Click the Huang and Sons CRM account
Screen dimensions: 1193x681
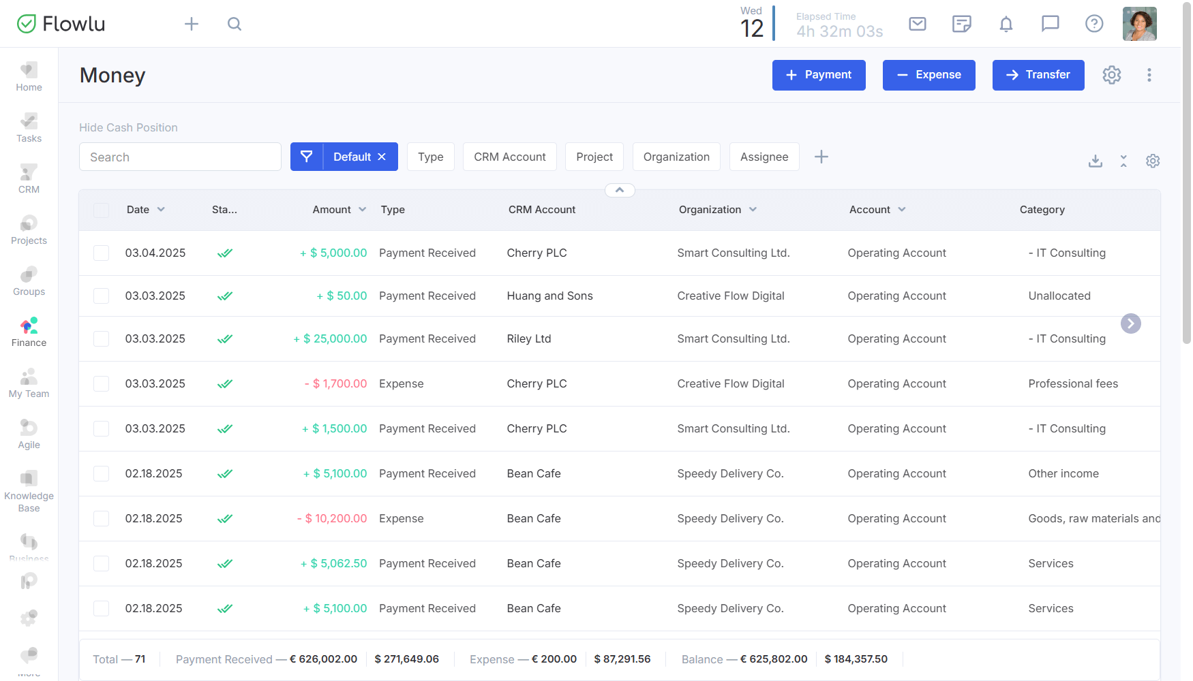[549, 296]
